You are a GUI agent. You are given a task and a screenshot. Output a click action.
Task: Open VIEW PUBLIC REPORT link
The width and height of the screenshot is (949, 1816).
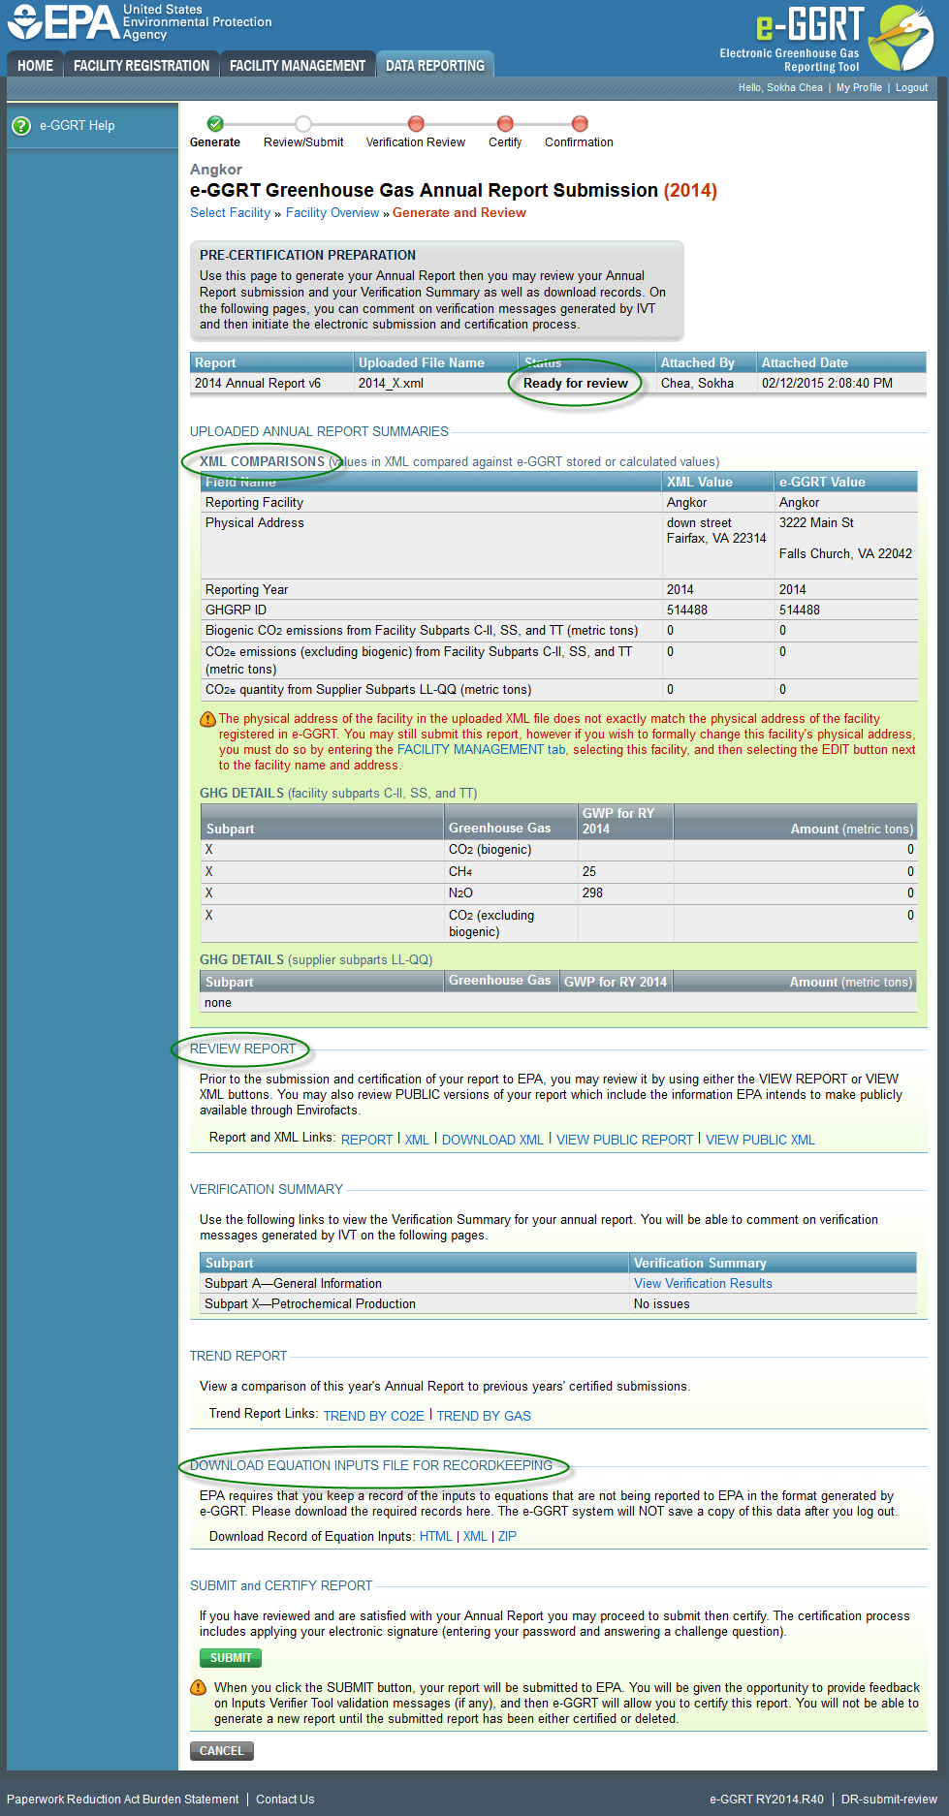coord(624,1140)
